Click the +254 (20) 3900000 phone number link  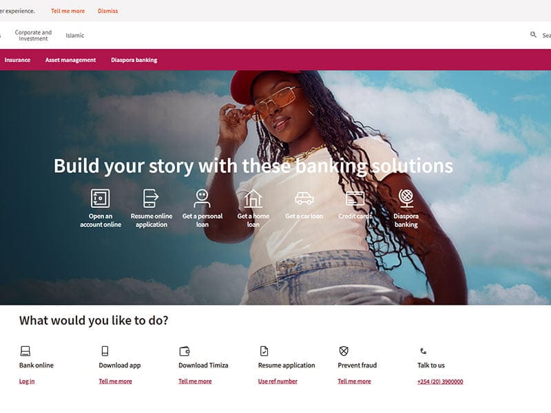point(440,382)
